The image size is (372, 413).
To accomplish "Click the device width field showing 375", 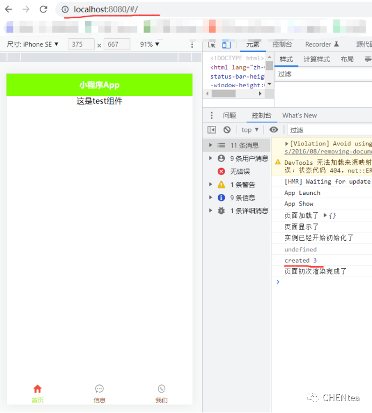I will pyautogui.click(x=81, y=45).
